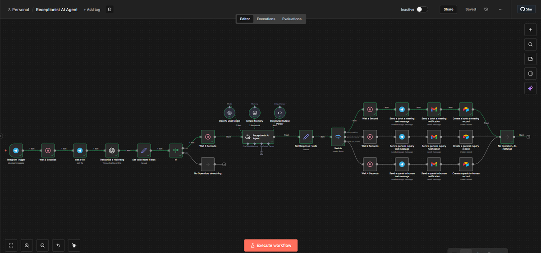Click the Add tag link
The image size is (541, 253).
[92, 9]
